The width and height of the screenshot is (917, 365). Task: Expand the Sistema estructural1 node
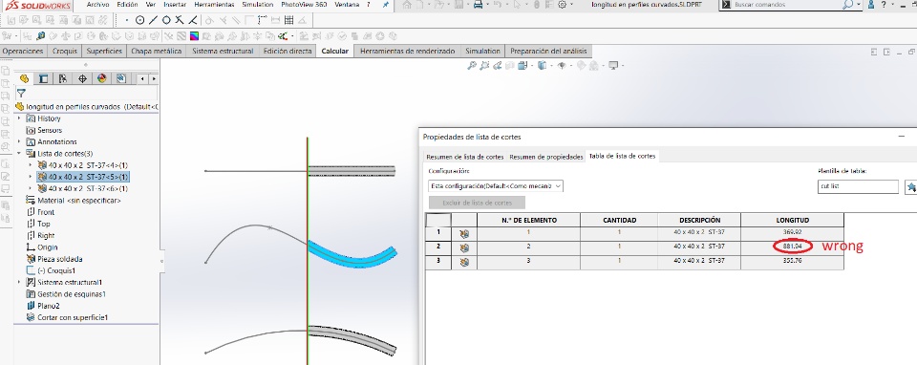click(x=19, y=282)
